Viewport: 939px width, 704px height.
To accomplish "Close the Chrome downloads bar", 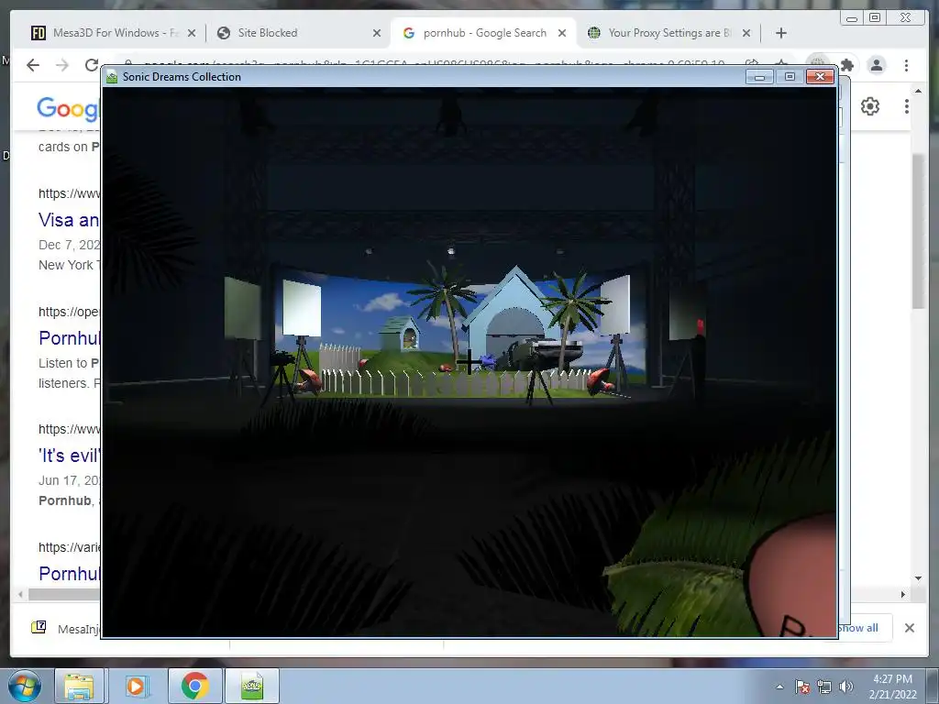I will 909,628.
